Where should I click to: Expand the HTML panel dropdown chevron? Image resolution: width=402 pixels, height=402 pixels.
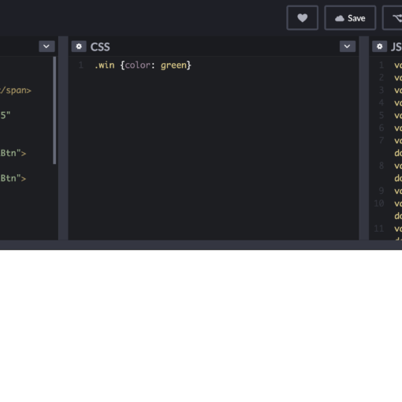pyautogui.click(x=47, y=47)
